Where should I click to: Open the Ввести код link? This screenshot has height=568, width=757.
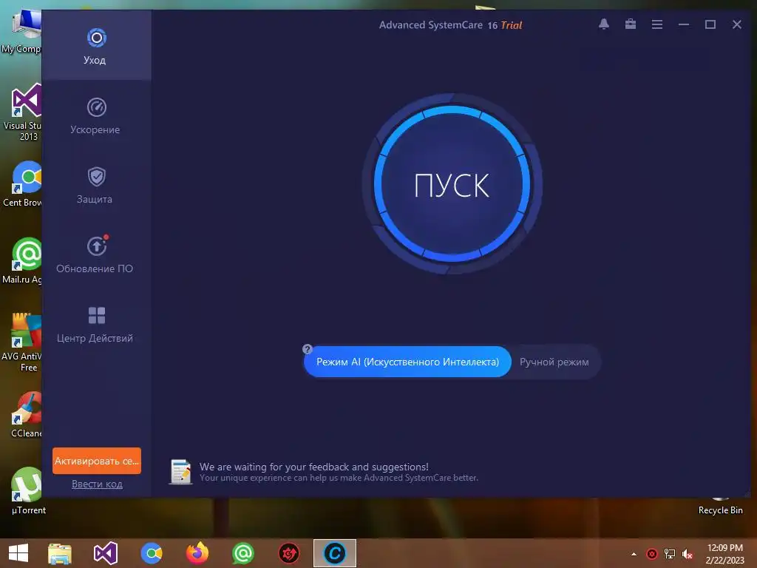97,484
